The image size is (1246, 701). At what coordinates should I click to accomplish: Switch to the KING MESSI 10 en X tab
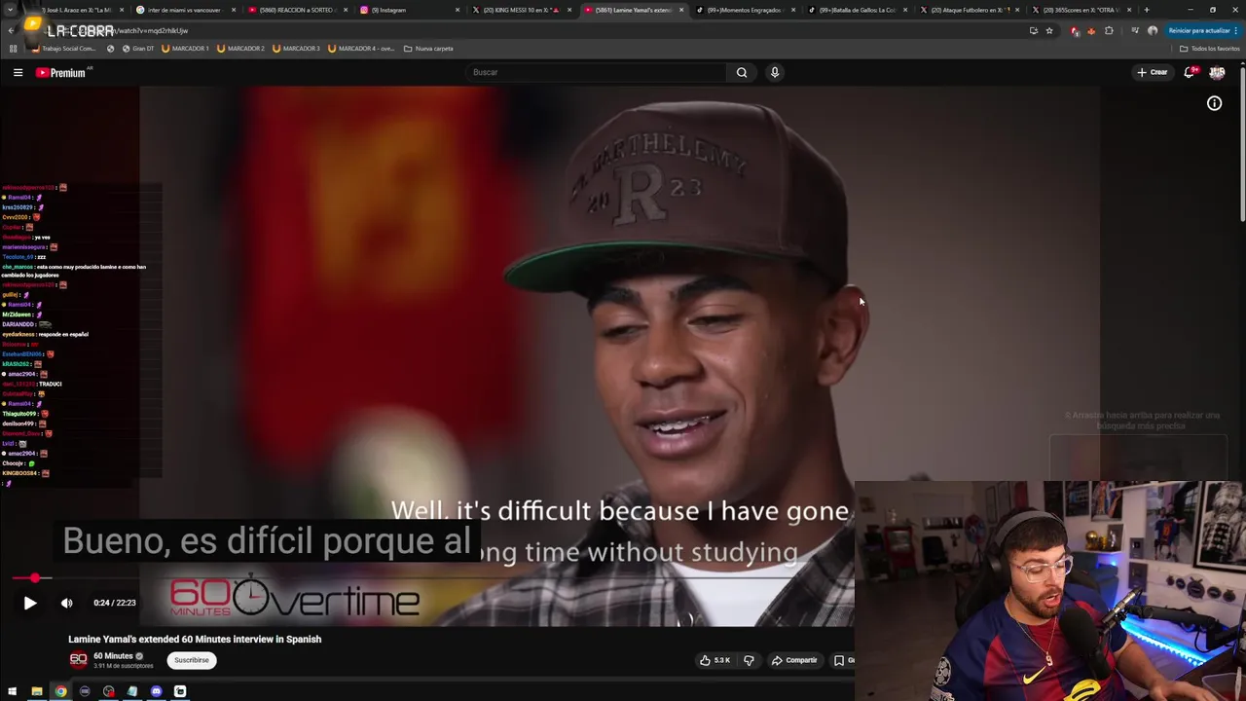pos(521,10)
